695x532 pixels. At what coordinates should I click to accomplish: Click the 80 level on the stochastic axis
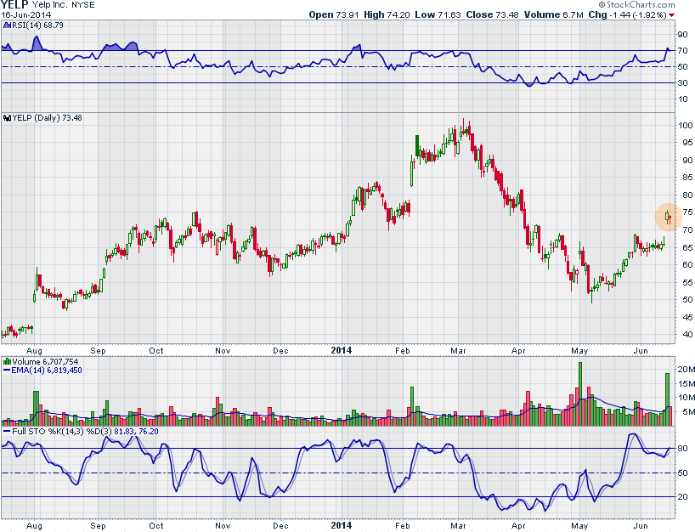pos(683,449)
